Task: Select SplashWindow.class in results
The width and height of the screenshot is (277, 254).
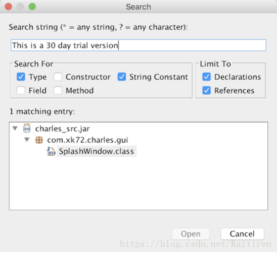Action: click(x=97, y=151)
